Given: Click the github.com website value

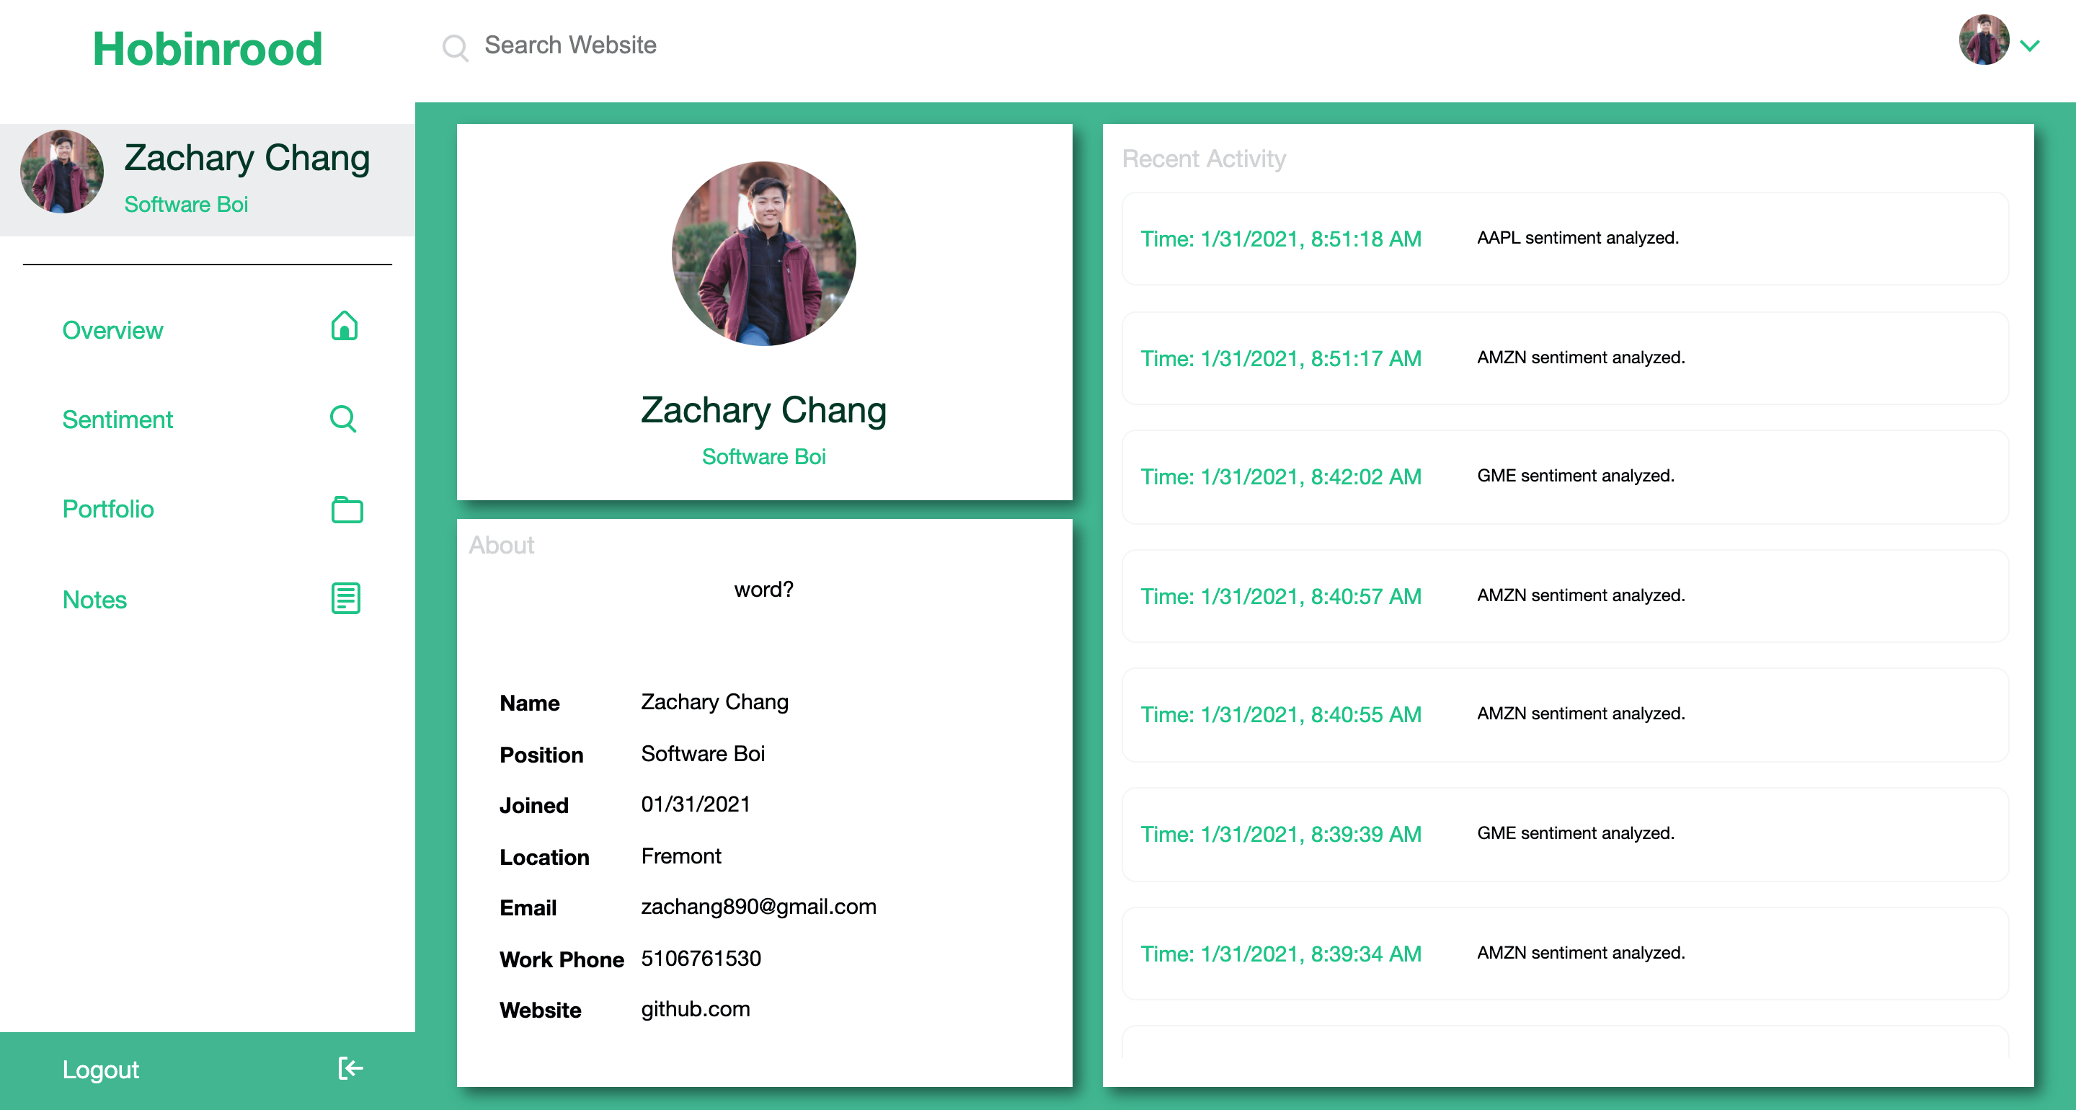Looking at the screenshot, I should pyautogui.click(x=696, y=1009).
